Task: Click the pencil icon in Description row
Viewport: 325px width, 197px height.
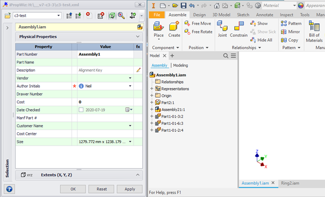Action: click(138, 70)
